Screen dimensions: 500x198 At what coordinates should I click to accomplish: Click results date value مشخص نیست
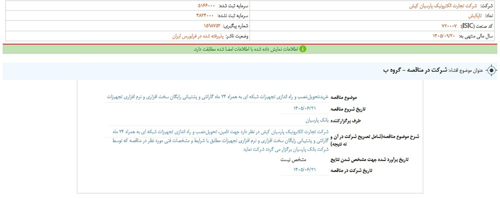293,160
